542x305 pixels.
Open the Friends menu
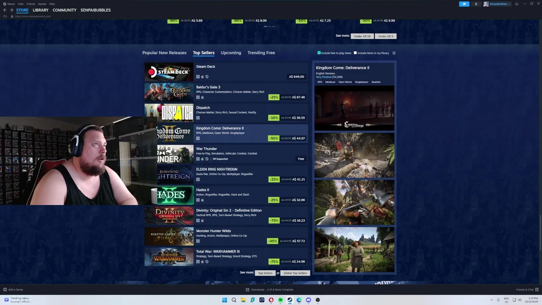(x=31, y=4)
